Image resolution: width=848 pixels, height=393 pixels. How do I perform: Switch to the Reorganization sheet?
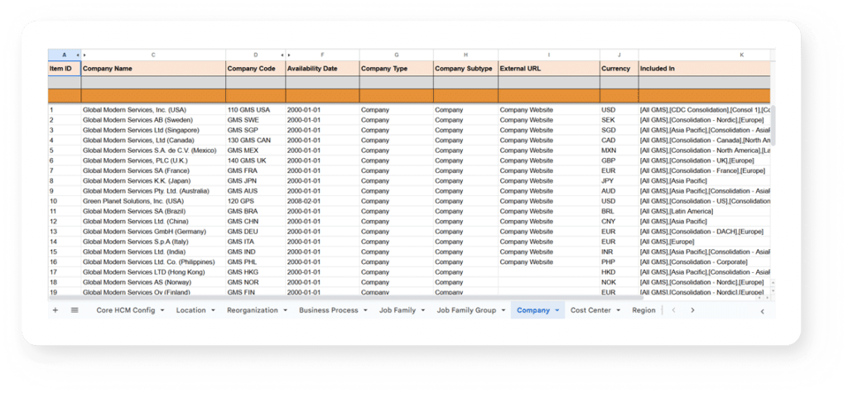[253, 310]
